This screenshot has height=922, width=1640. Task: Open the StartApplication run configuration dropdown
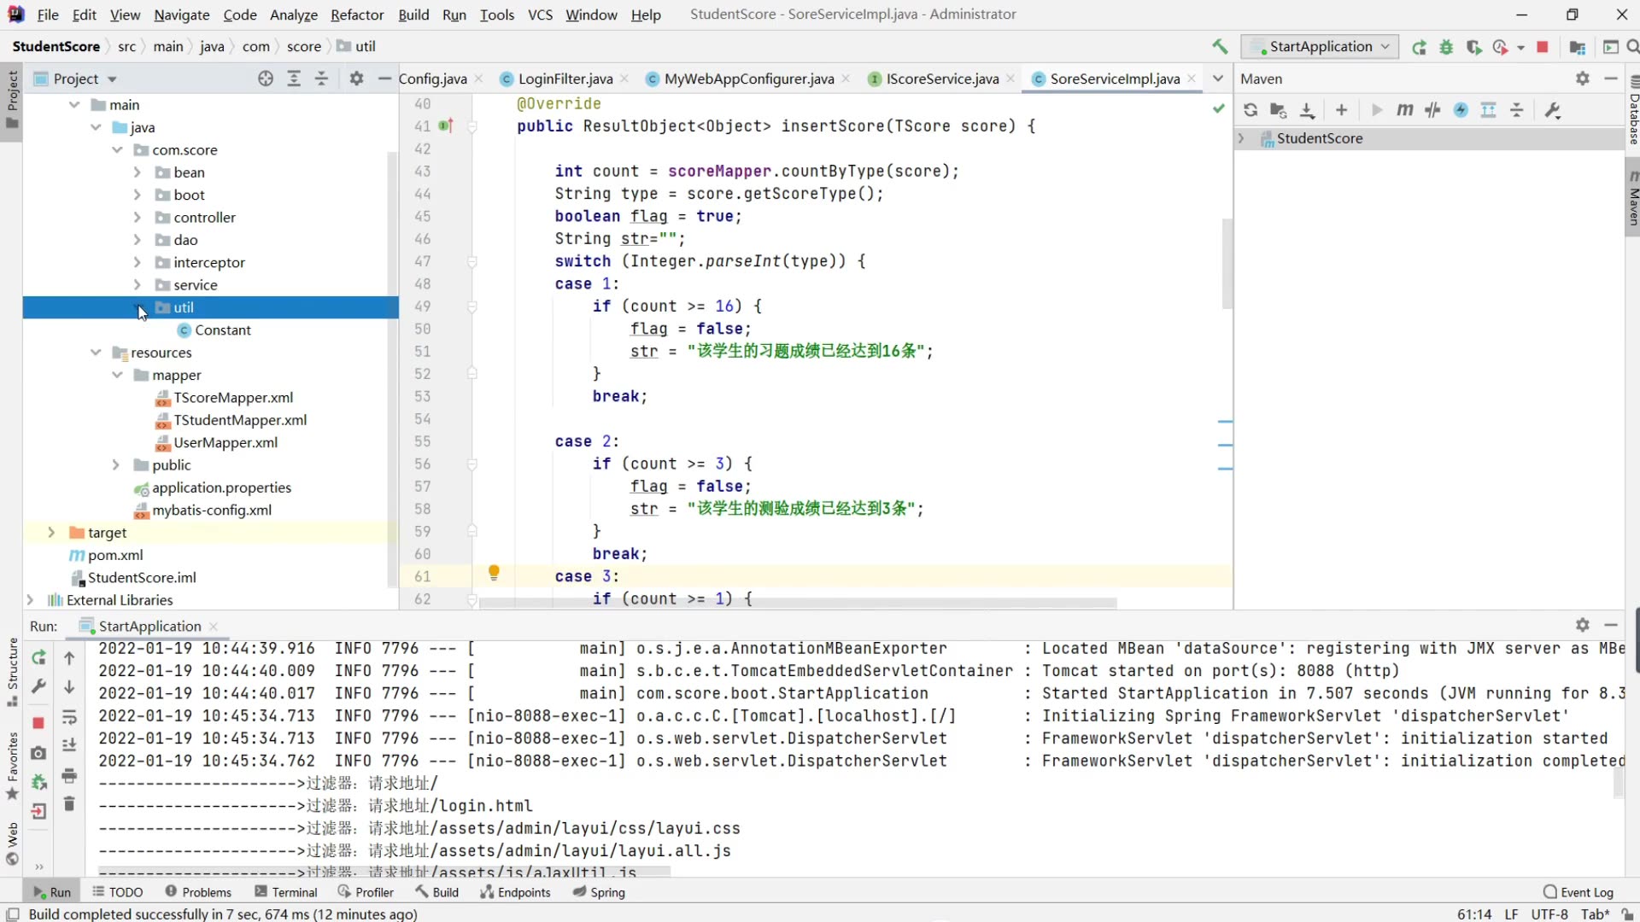[1321, 47]
